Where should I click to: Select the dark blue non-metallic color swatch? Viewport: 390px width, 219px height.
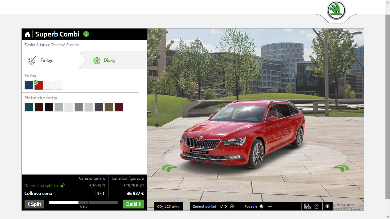29,85
